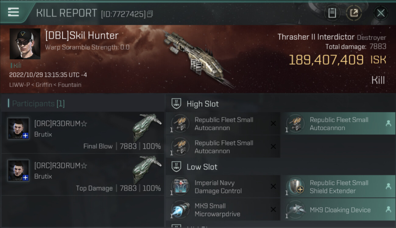Open Skil Hunter's character portrait
This screenshot has width=396, height=228.
pos(25,44)
